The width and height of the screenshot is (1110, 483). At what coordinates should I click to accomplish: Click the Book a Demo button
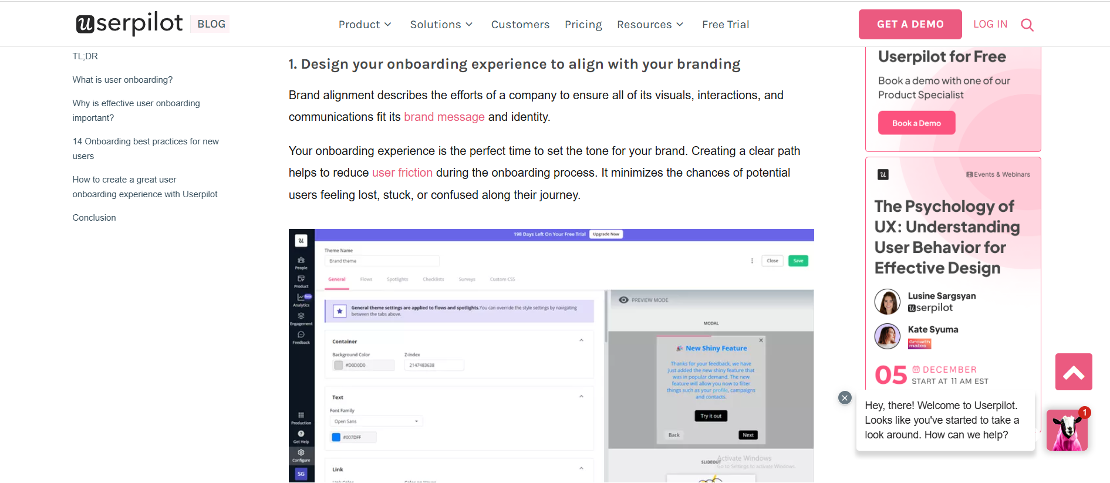[x=916, y=123]
